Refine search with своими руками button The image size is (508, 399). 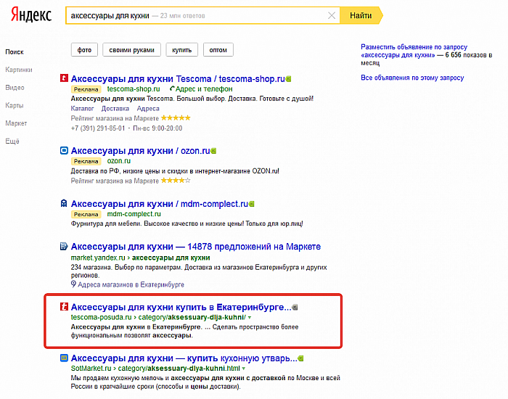[x=131, y=50]
